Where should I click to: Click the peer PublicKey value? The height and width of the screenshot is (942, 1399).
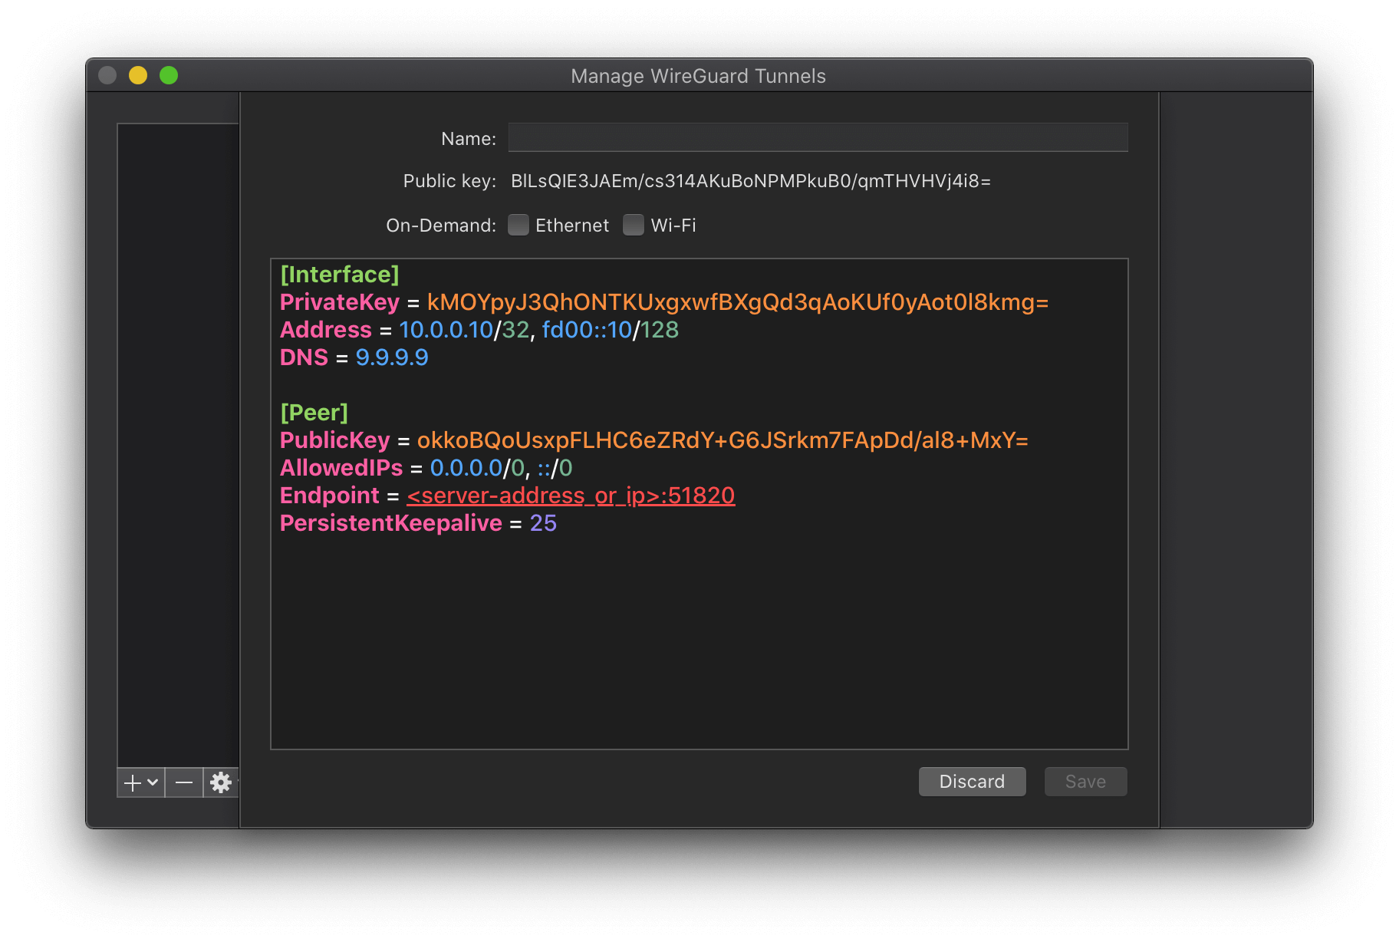tap(723, 440)
